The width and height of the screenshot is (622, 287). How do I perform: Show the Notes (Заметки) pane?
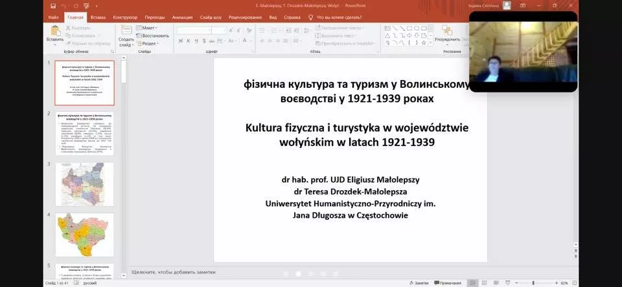pyautogui.click(x=418, y=283)
